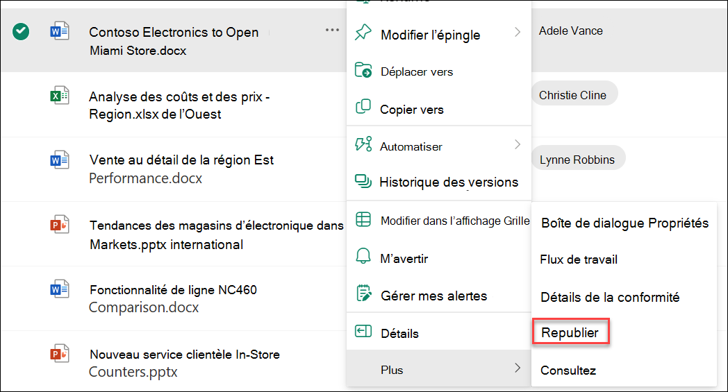Click PowerPoint icon for Nouveau service clientèle file
Viewport: 728px width, 392px height.
point(60,354)
